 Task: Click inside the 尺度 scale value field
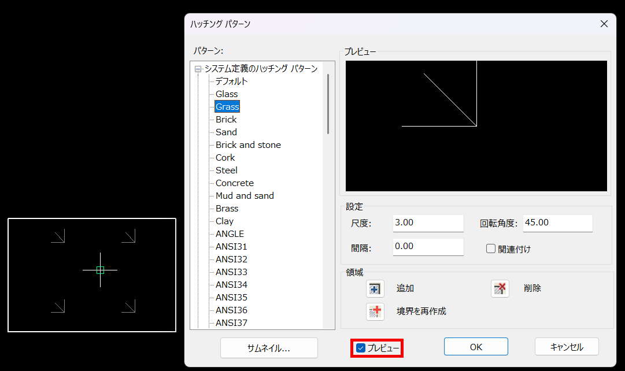[428, 223]
